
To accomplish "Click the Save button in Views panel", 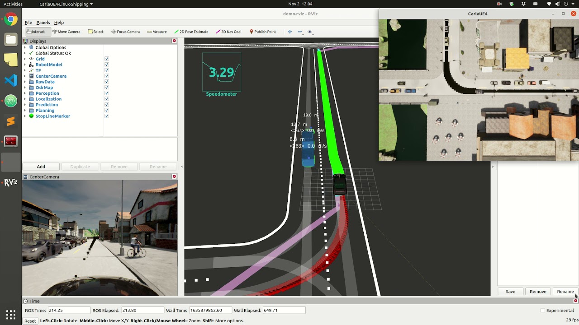I will (510, 292).
